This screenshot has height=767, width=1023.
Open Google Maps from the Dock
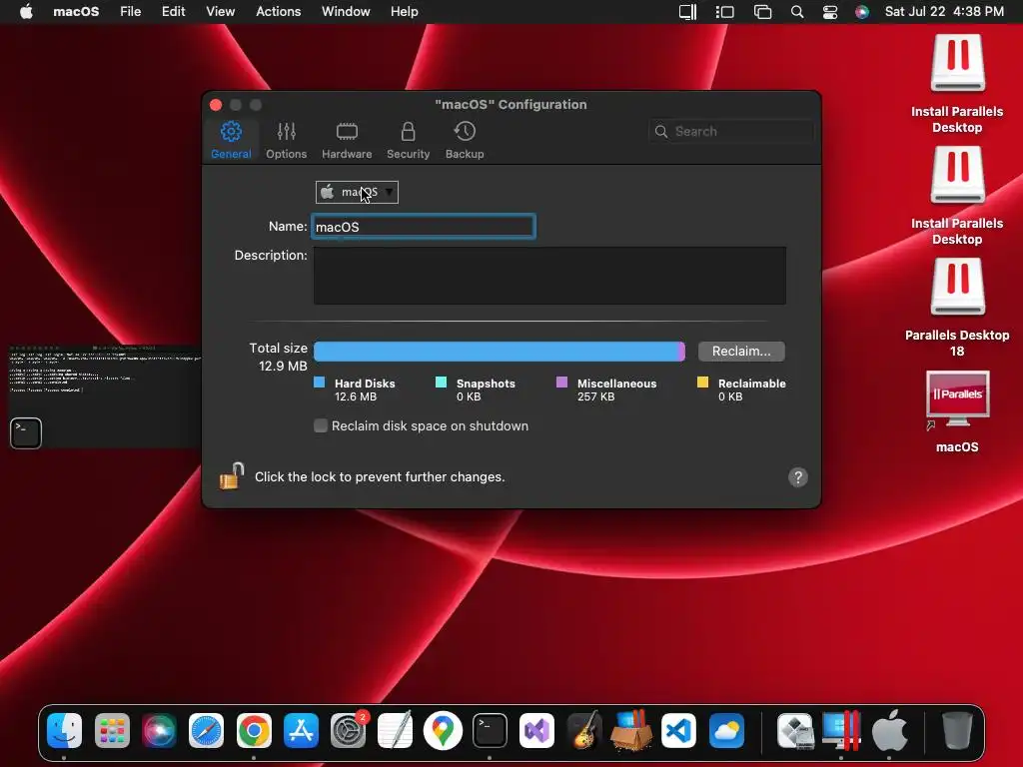443,730
